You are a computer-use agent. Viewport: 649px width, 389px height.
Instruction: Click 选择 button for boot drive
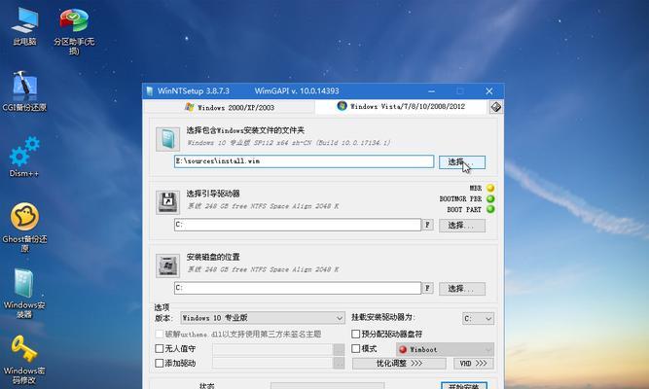pyautogui.click(x=462, y=226)
